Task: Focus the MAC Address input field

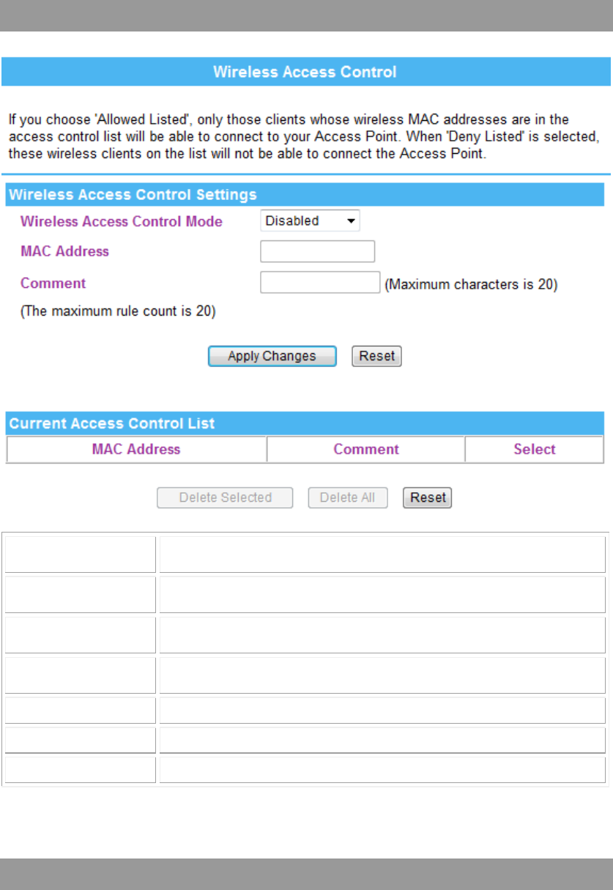Action: [317, 251]
